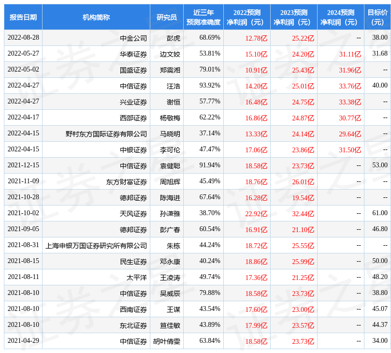Screen dimensions: 391x353
Task: Select the 16.48亿 forecast value
Action: pos(256,102)
